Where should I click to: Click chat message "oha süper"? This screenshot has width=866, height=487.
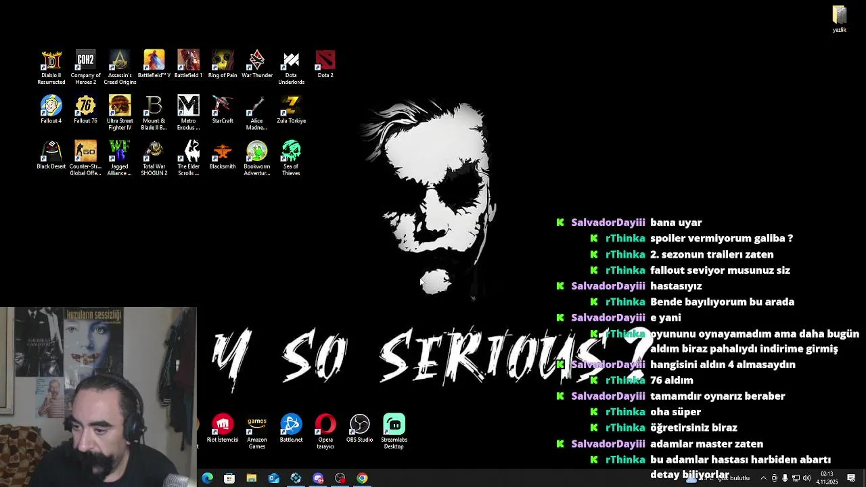pos(675,412)
